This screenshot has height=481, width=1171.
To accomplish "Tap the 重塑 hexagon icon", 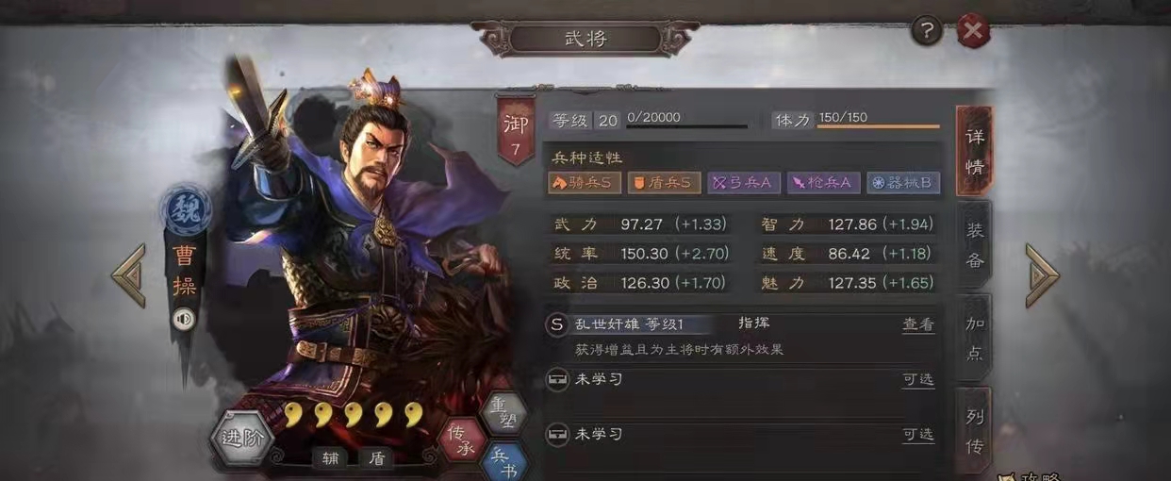I will point(504,412).
